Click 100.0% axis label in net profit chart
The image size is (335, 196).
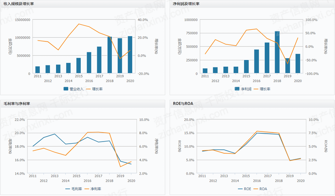click(312, 20)
